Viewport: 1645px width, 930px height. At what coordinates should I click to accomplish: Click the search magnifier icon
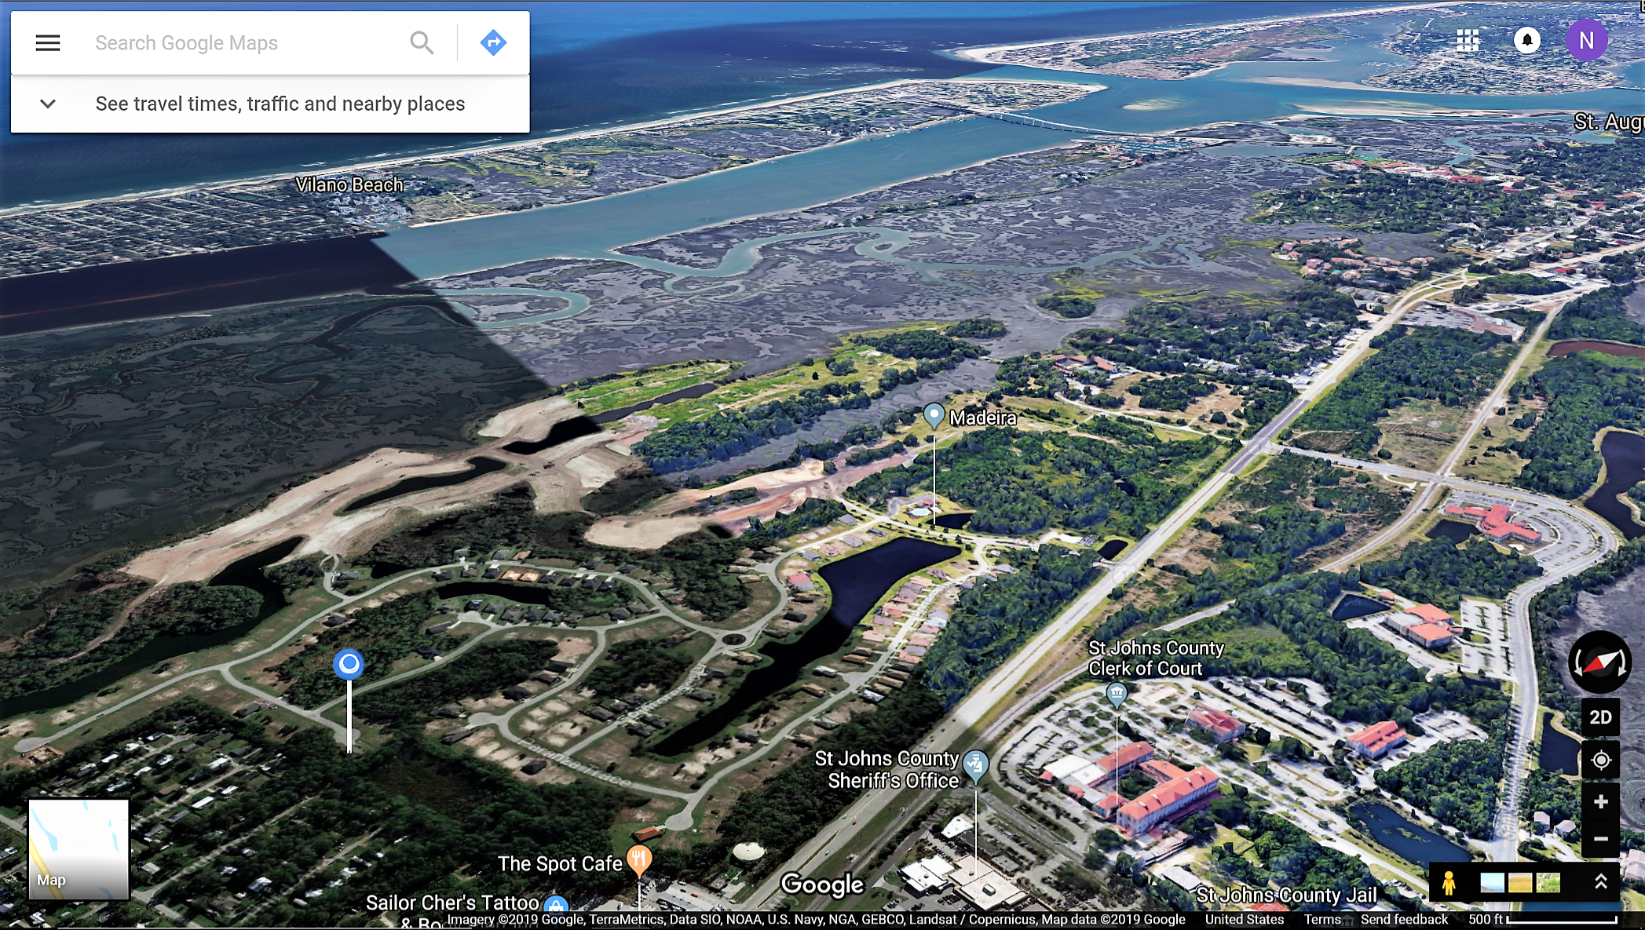tap(422, 43)
